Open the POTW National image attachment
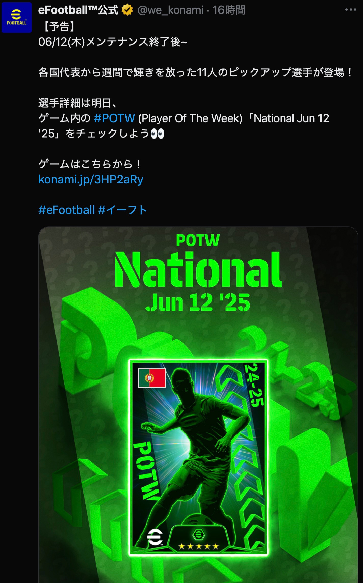363x583 pixels. pos(198,405)
